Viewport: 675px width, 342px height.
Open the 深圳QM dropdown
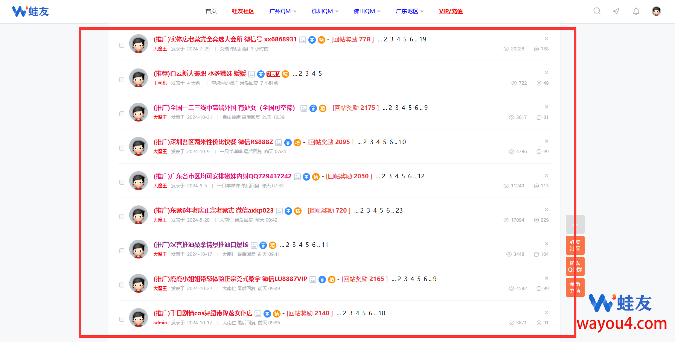tap(325, 11)
